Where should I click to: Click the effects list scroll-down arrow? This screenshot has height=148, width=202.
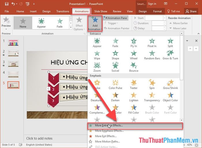pos(182,120)
